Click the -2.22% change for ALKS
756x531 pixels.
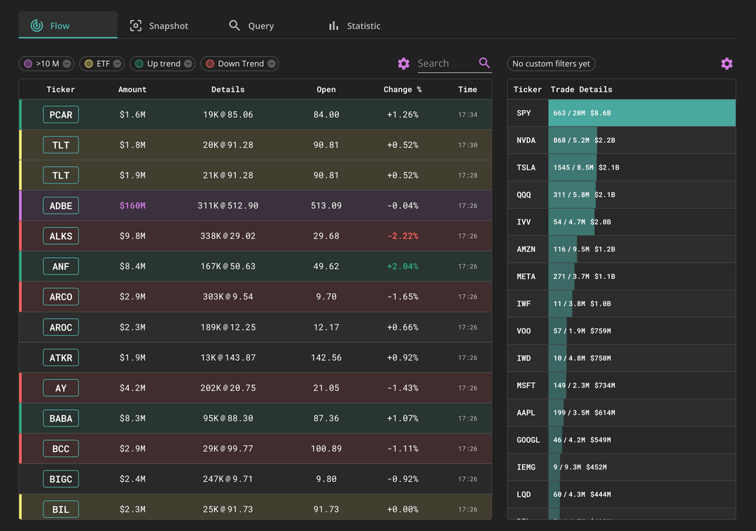coord(402,236)
